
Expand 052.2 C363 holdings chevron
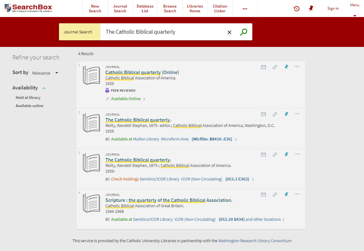pos(253,180)
